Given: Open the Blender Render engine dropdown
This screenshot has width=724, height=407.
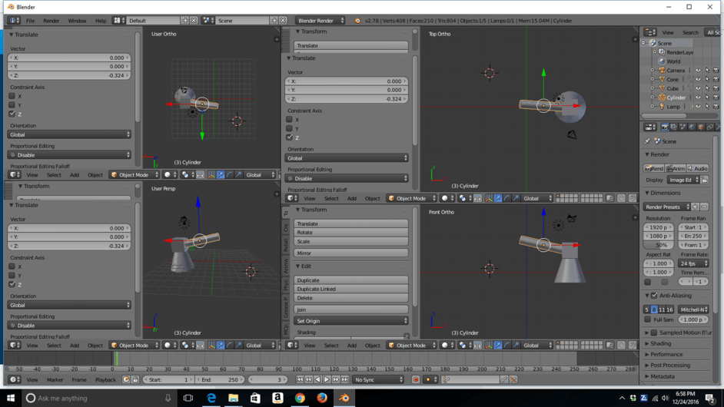Looking at the screenshot, I should pyautogui.click(x=320, y=21).
